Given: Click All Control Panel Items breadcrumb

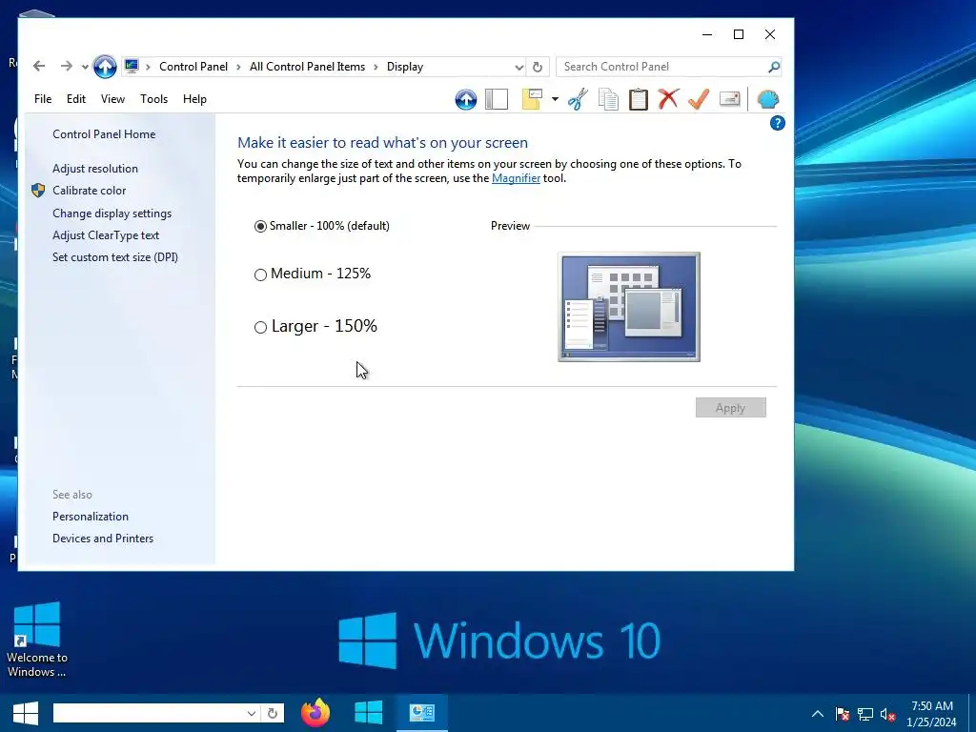Looking at the screenshot, I should [308, 67].
